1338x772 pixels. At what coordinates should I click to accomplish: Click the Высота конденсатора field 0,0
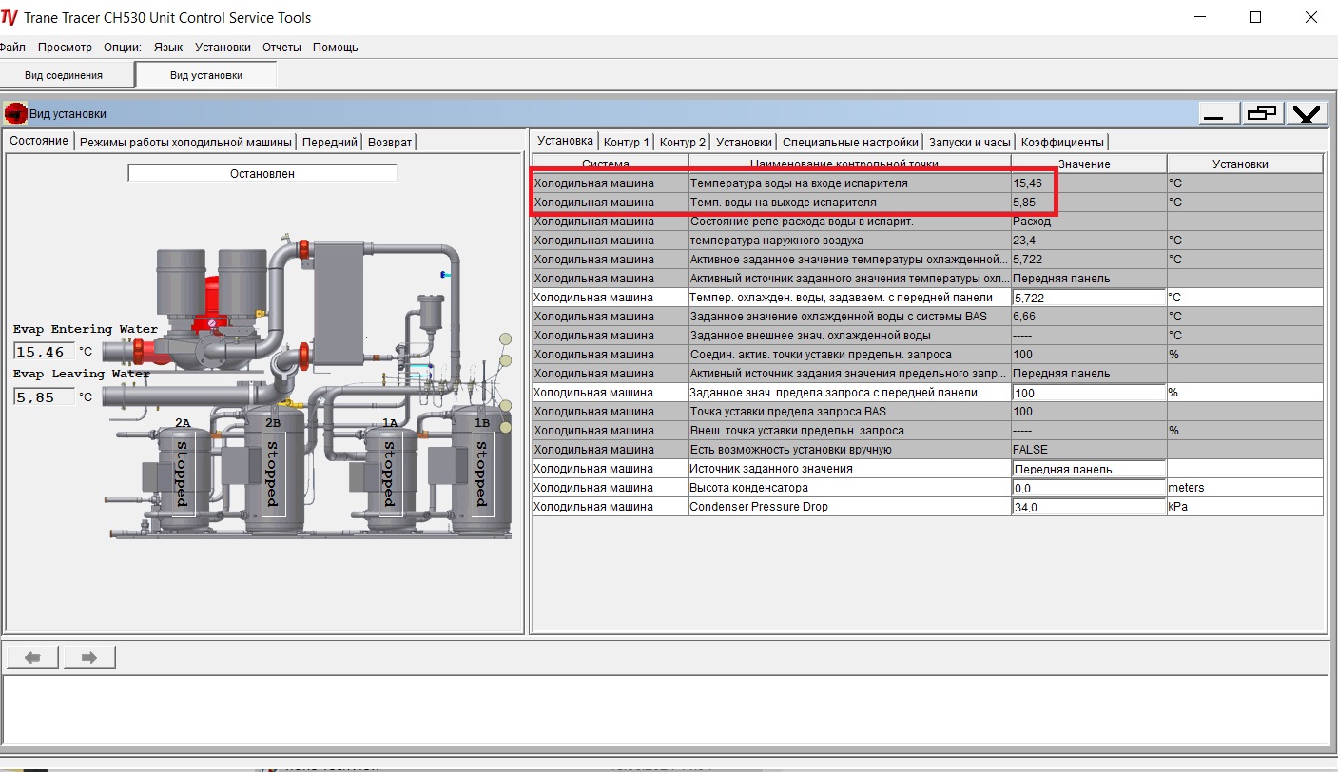coord(1089,488)
